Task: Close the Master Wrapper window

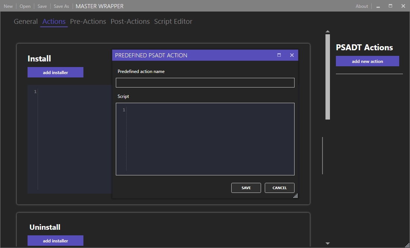Action: [403, 6]
